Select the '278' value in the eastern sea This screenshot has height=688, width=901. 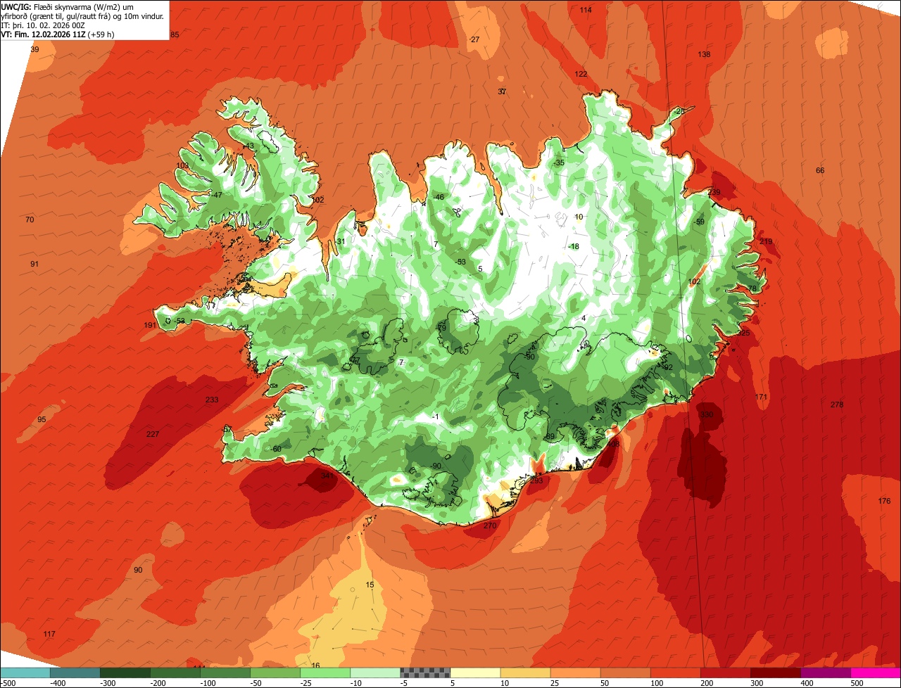(x=837, y=404)
